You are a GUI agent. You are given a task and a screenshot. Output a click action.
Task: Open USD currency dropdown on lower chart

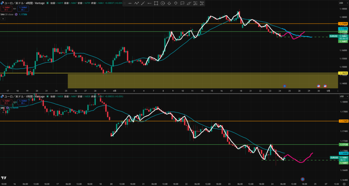(x=341, y=97)
